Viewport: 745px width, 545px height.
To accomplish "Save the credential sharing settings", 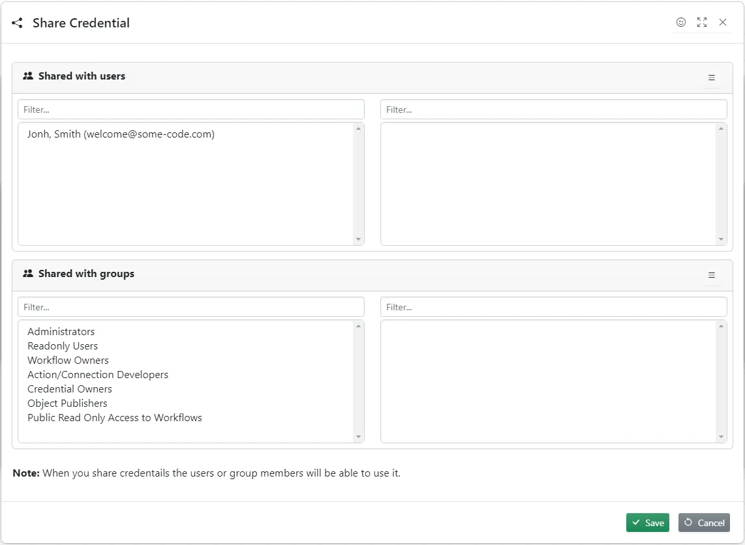I will pos(647,523).
